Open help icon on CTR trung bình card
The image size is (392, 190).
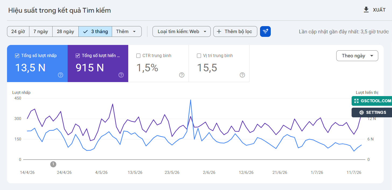182,75
